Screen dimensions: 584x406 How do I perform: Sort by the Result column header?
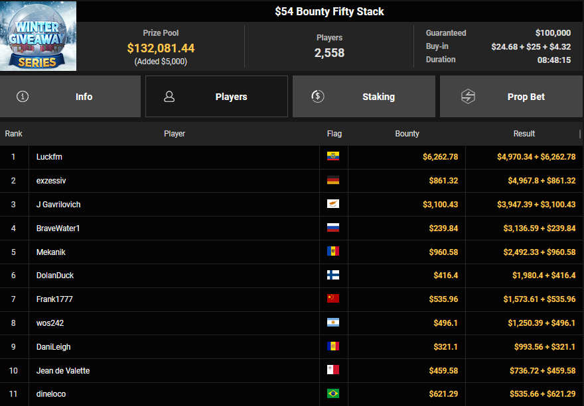[524, 134]
